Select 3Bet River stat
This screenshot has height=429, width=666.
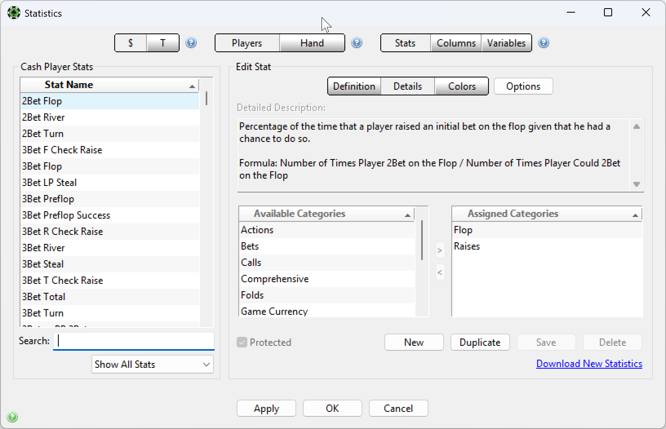pyautogui.click(x=109, y=248)
